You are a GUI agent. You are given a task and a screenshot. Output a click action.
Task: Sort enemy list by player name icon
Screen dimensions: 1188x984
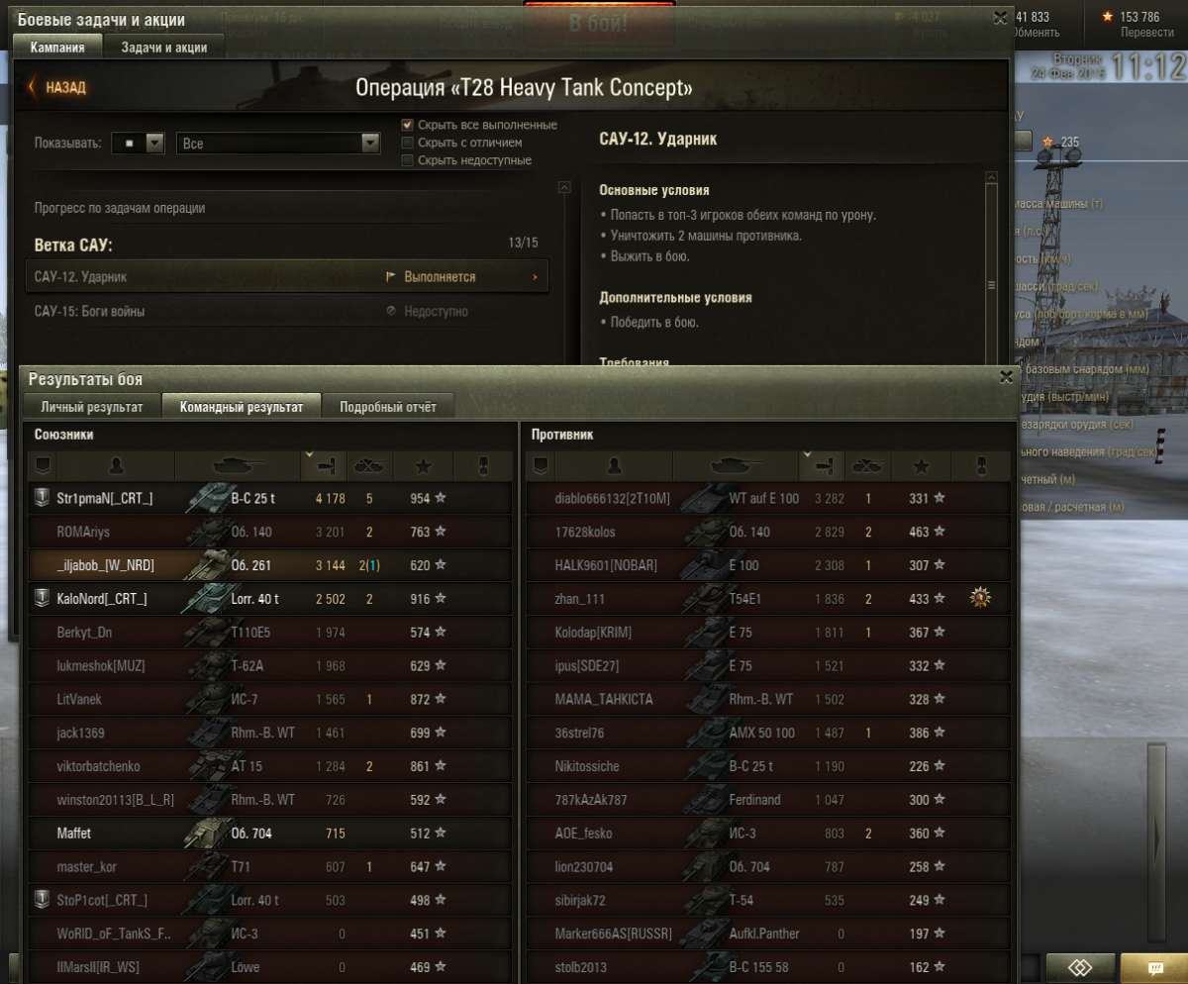pos(614,464)
